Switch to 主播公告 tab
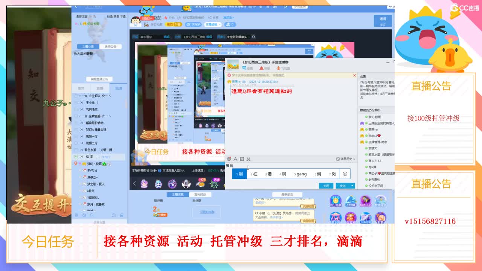The width and height of the screenshot is (482, 271). pyautogui.click(x=88, y=47)
